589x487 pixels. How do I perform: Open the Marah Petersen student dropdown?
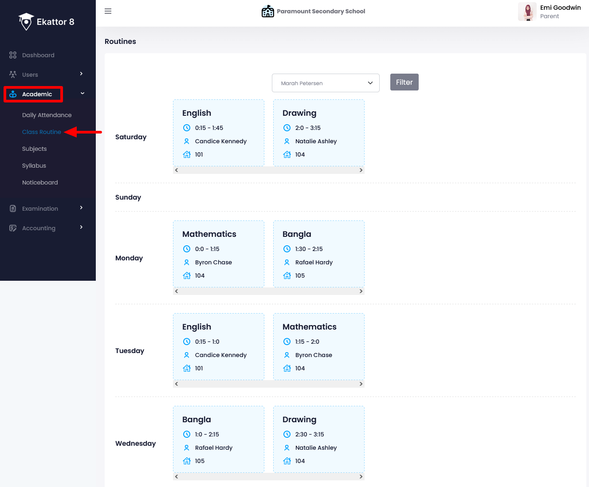tap(326, 83)
